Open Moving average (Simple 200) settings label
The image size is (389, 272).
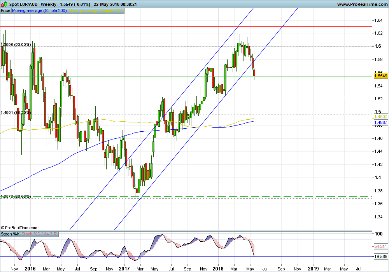click(x=39, y=10)
